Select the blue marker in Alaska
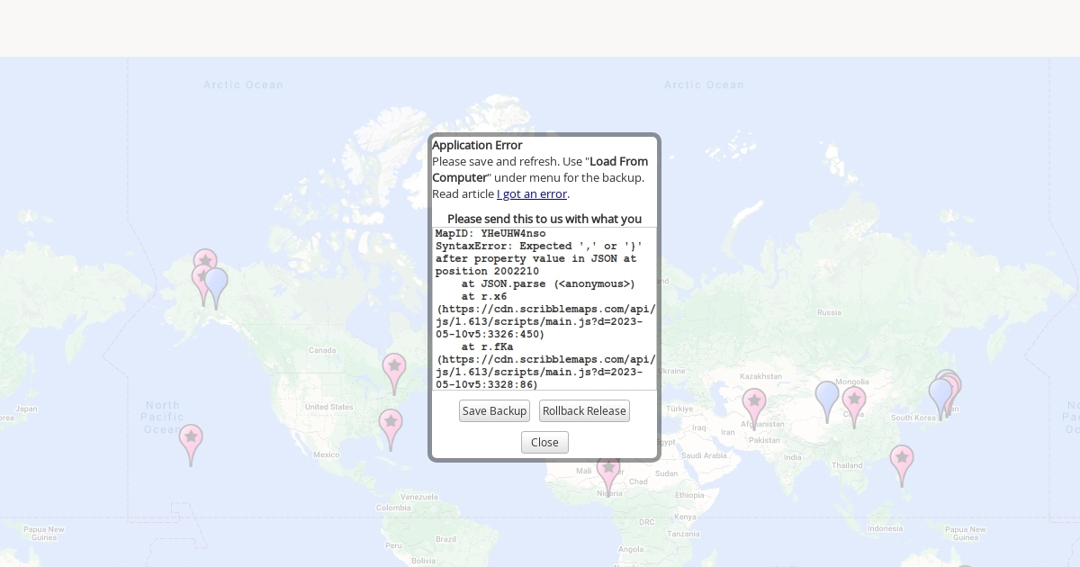This screenshot has width=1080, height=567. click(216, 283)
